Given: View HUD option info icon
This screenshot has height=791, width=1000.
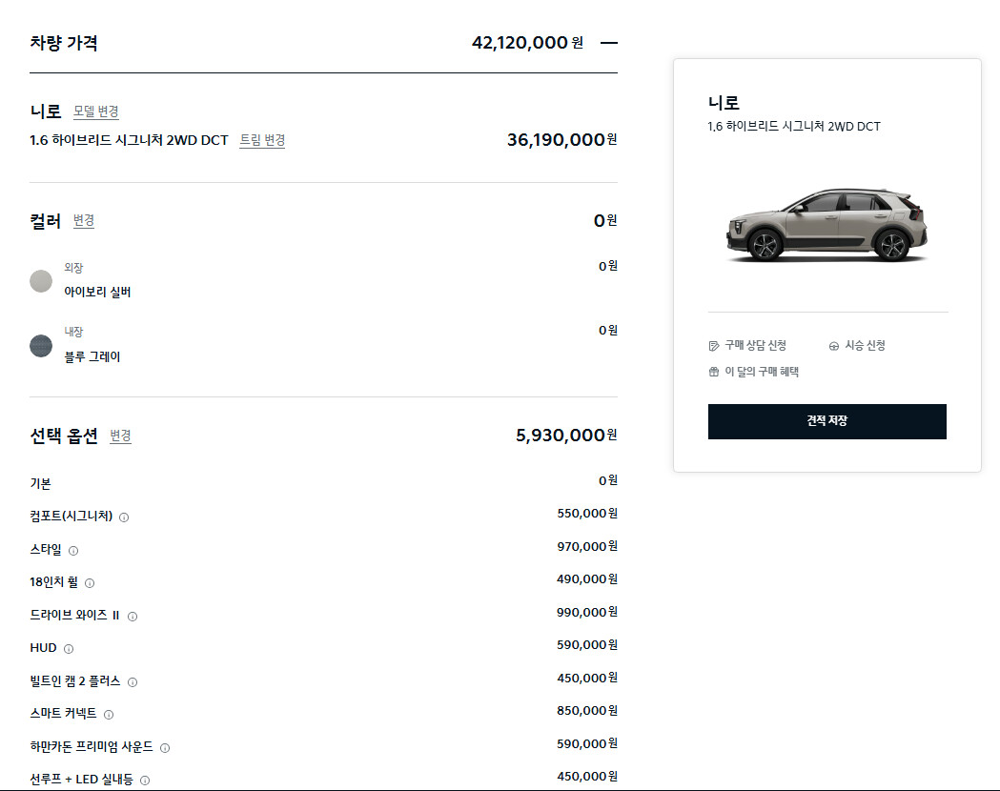Looking at the screenshot, I should (x=69, y=649).
